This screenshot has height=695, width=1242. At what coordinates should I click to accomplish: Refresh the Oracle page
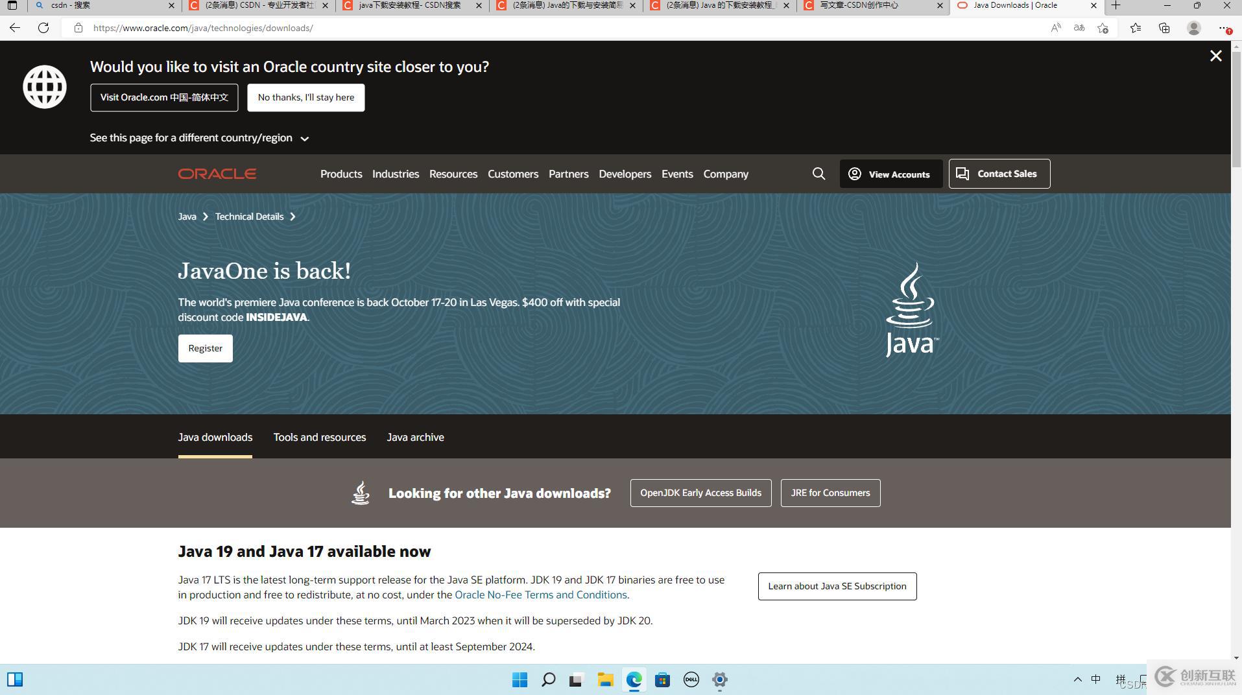[x=43, y=28]
